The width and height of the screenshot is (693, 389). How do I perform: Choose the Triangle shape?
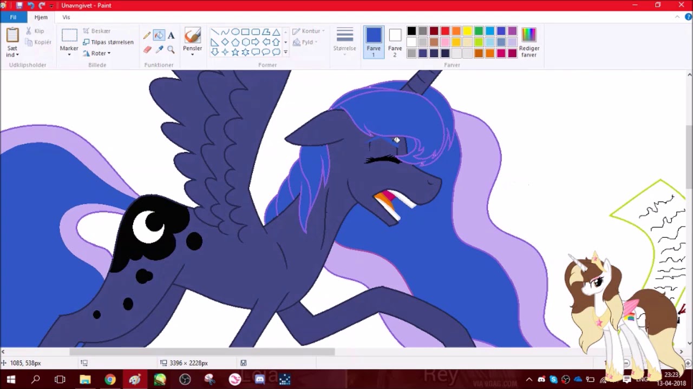(x=276, y=32)
